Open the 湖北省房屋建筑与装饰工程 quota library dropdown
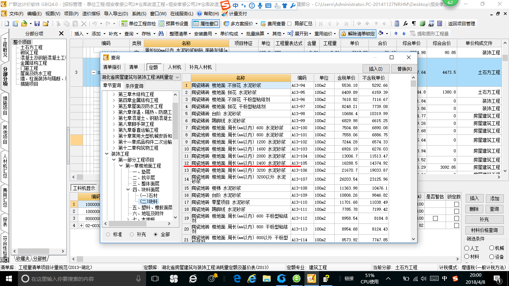 point(177,77)
